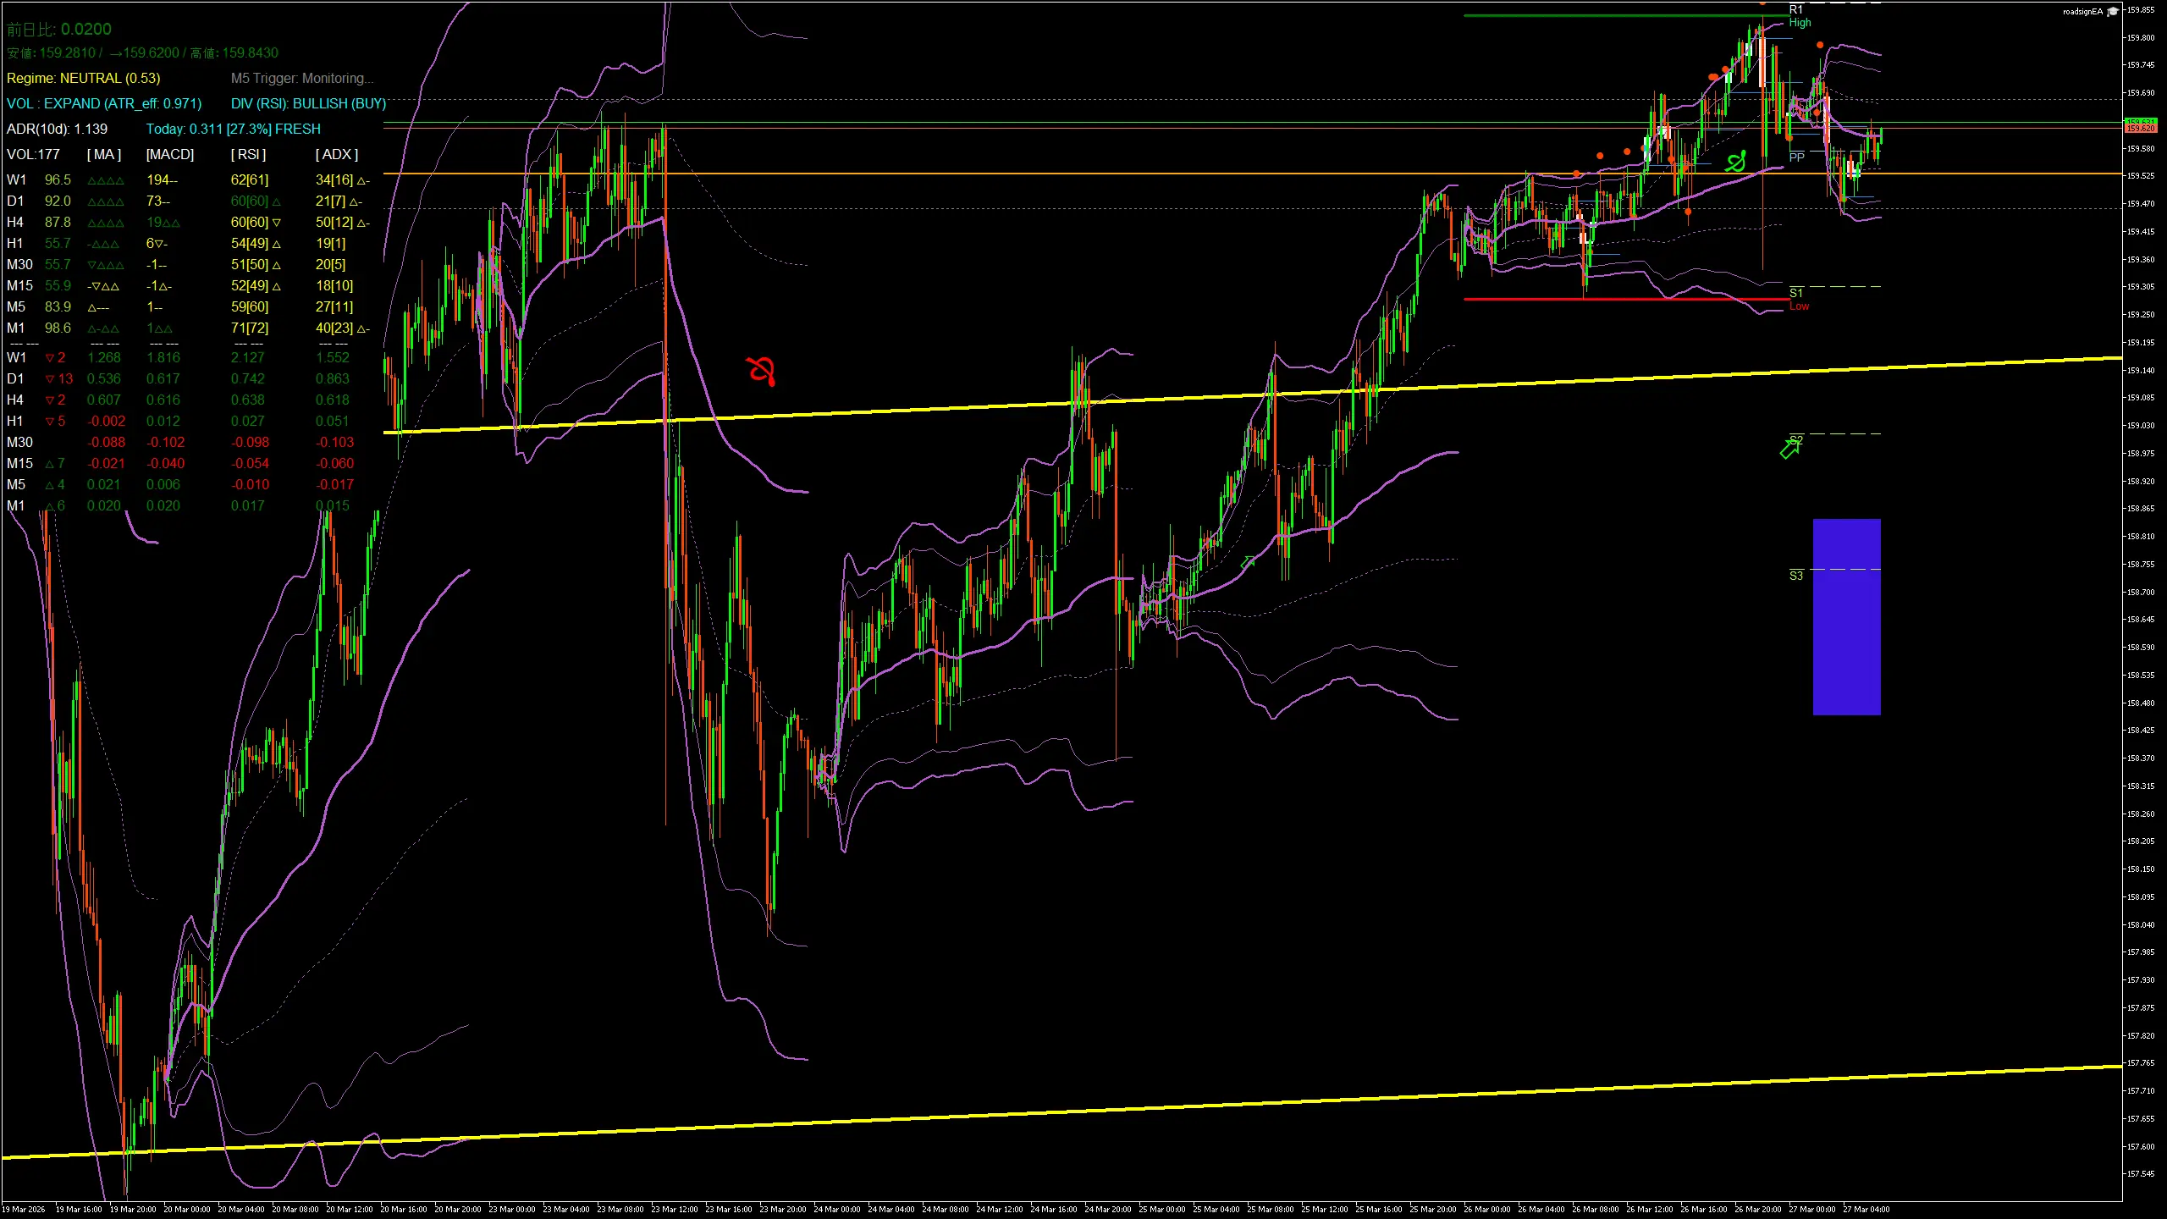Click the green diagonal arrow below S2 level
2167x1219 pixels.
(1791, 450)
